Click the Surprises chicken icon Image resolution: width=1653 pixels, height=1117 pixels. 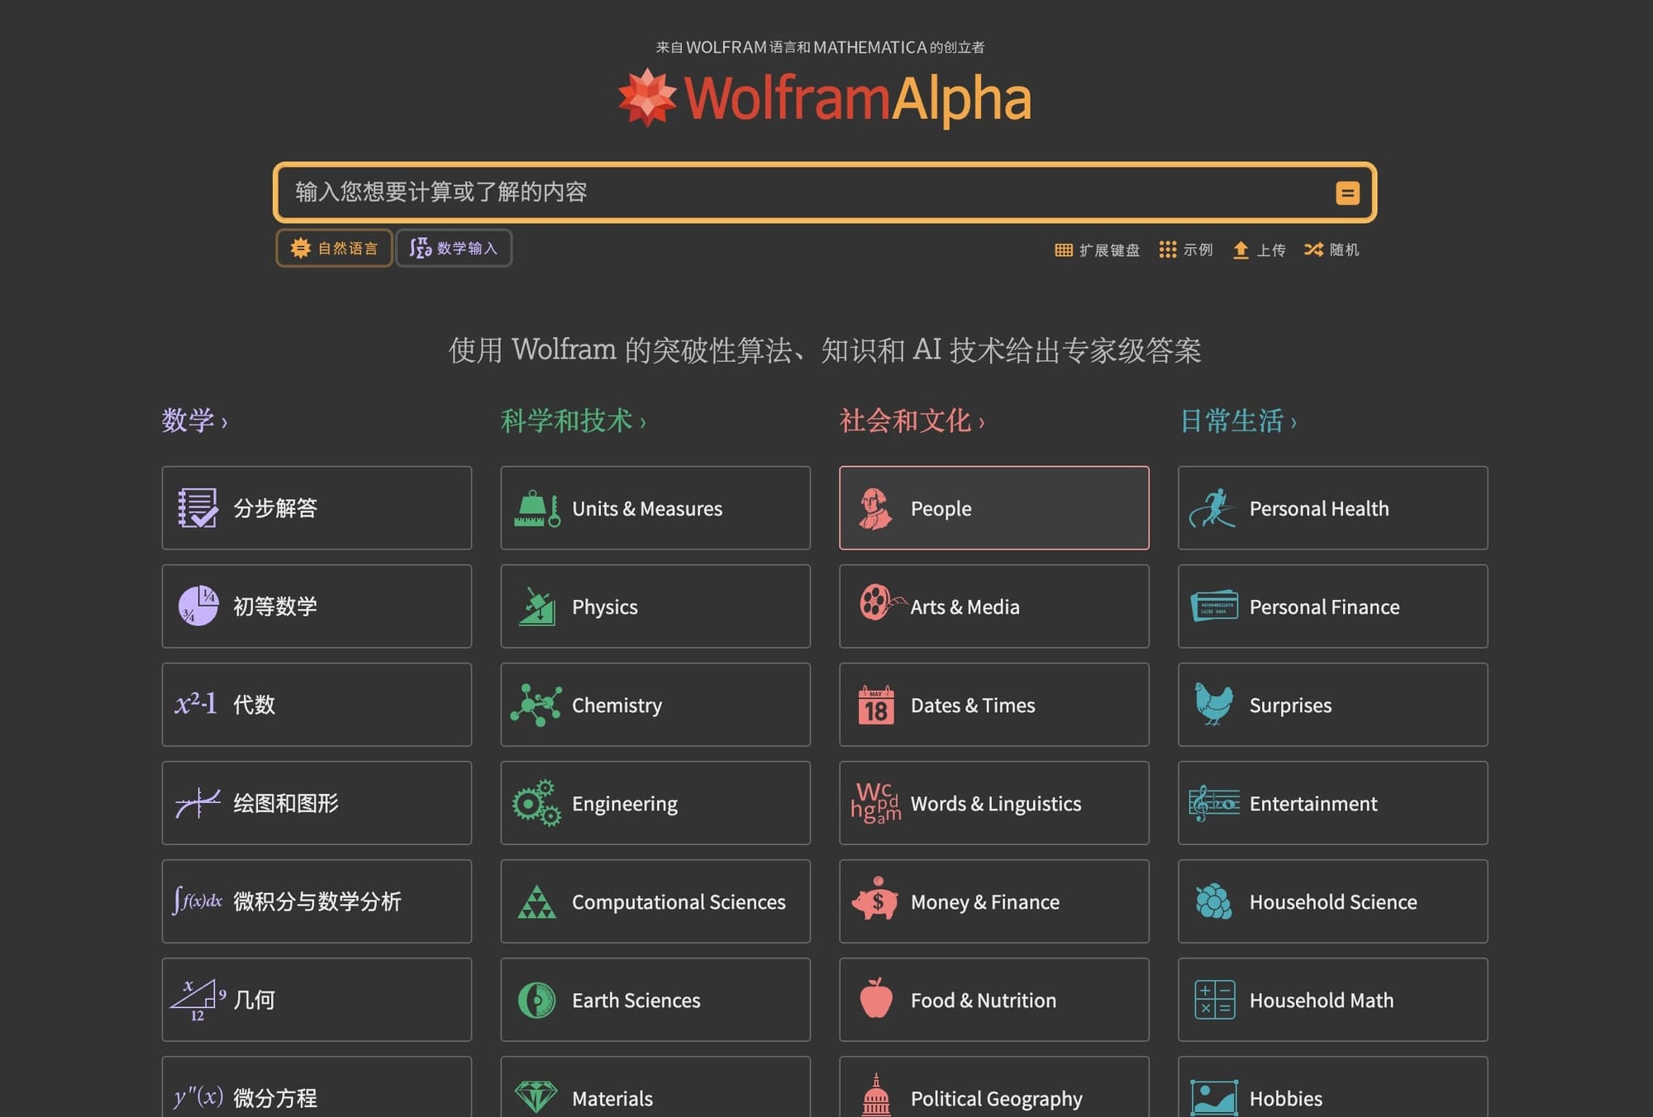point(1213,704)
